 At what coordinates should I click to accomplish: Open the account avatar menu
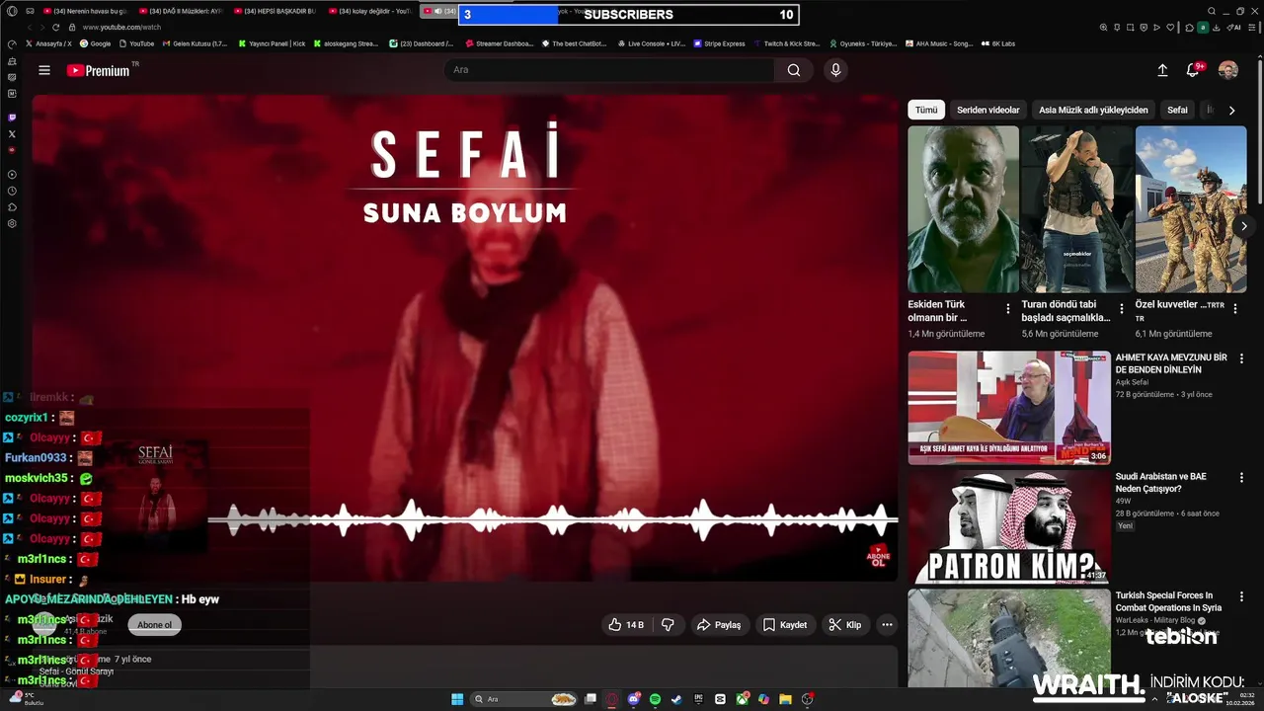[1228, 70]
